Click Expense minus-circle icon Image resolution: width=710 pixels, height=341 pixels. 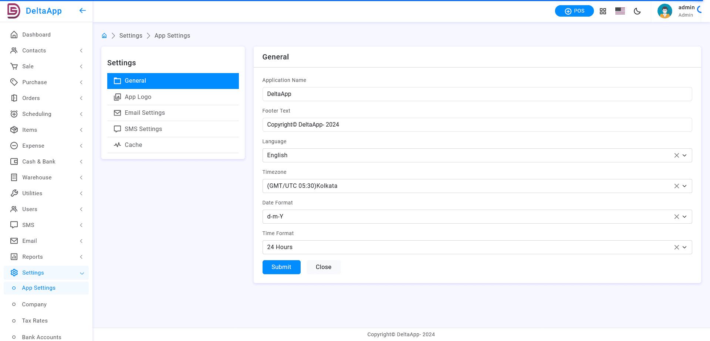(14, 146)
